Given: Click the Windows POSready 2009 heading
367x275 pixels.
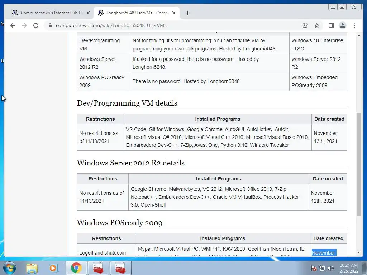Looking at the screenshot, I should 120,223.
